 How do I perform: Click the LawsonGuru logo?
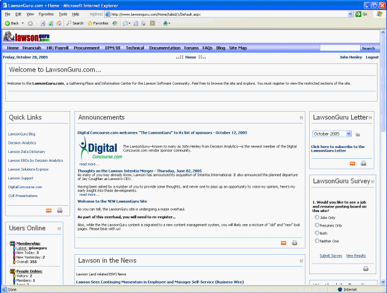[26, 36]
